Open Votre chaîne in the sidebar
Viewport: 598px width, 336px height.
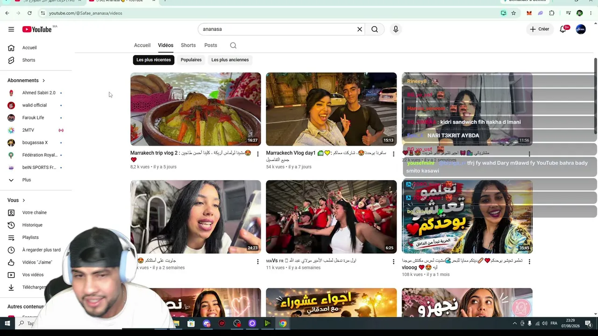click(x=34, y=213)
